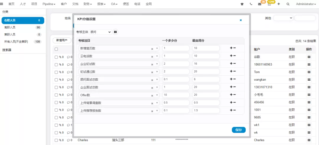Screen dimensions: 319x145
Task: Close the KPI分值设置 dialog
Action: 241,20
